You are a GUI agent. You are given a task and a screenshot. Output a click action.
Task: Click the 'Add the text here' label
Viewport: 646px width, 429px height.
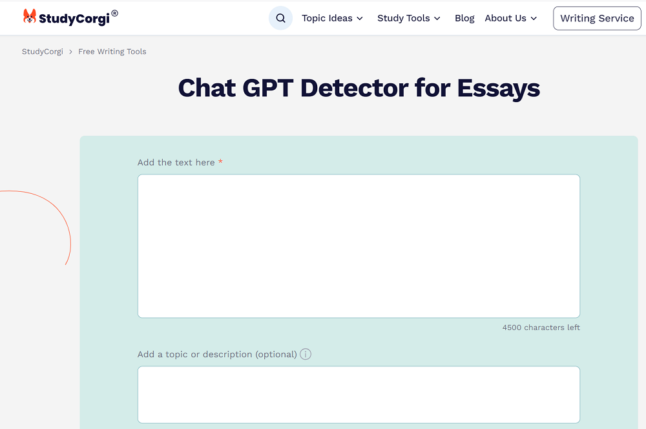(176, 162)
